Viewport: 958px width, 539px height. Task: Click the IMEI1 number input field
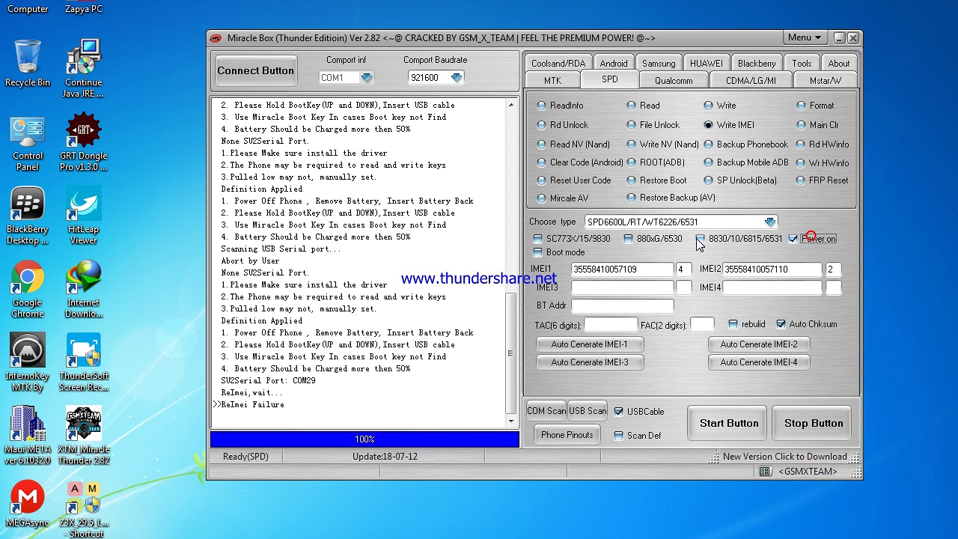622,269
